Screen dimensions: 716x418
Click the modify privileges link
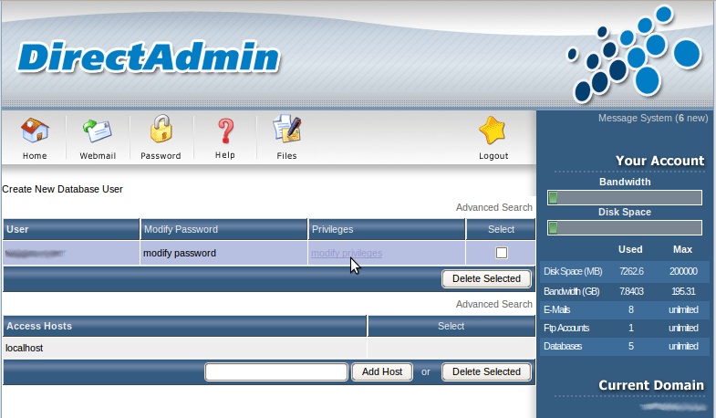tap(347, 253)
